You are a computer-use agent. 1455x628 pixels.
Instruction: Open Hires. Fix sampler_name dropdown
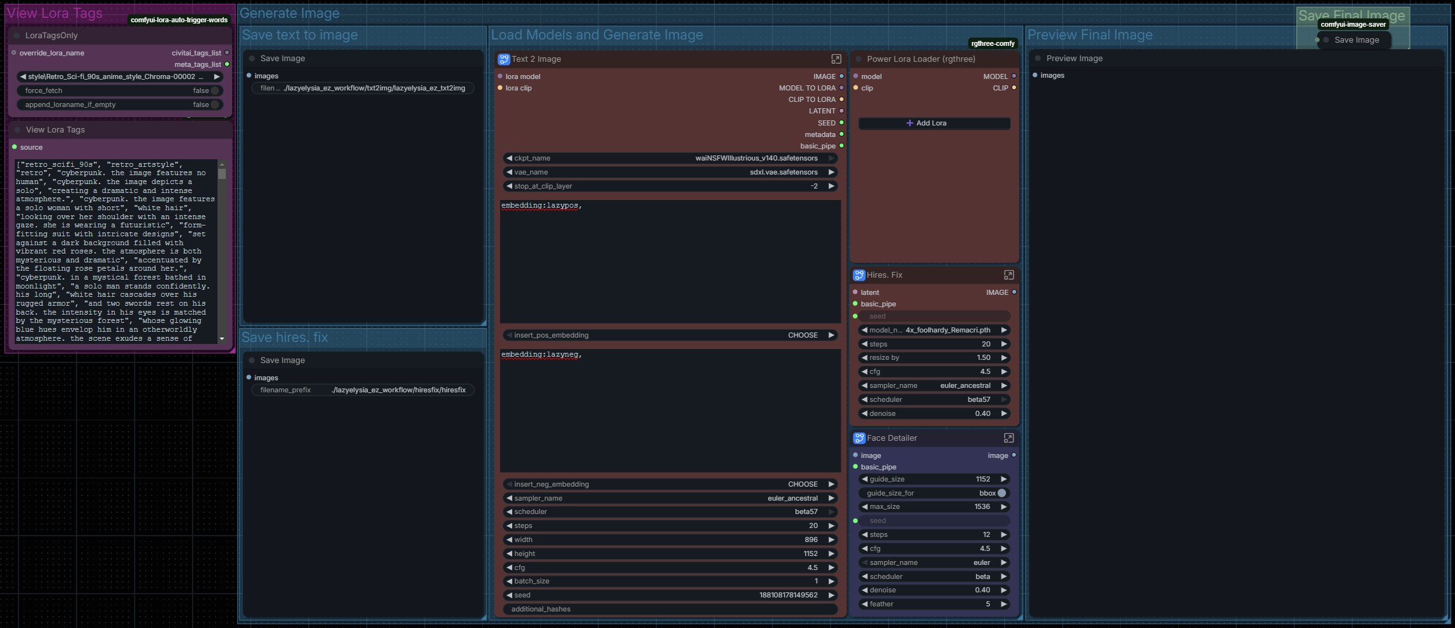(x=934, y=385)
